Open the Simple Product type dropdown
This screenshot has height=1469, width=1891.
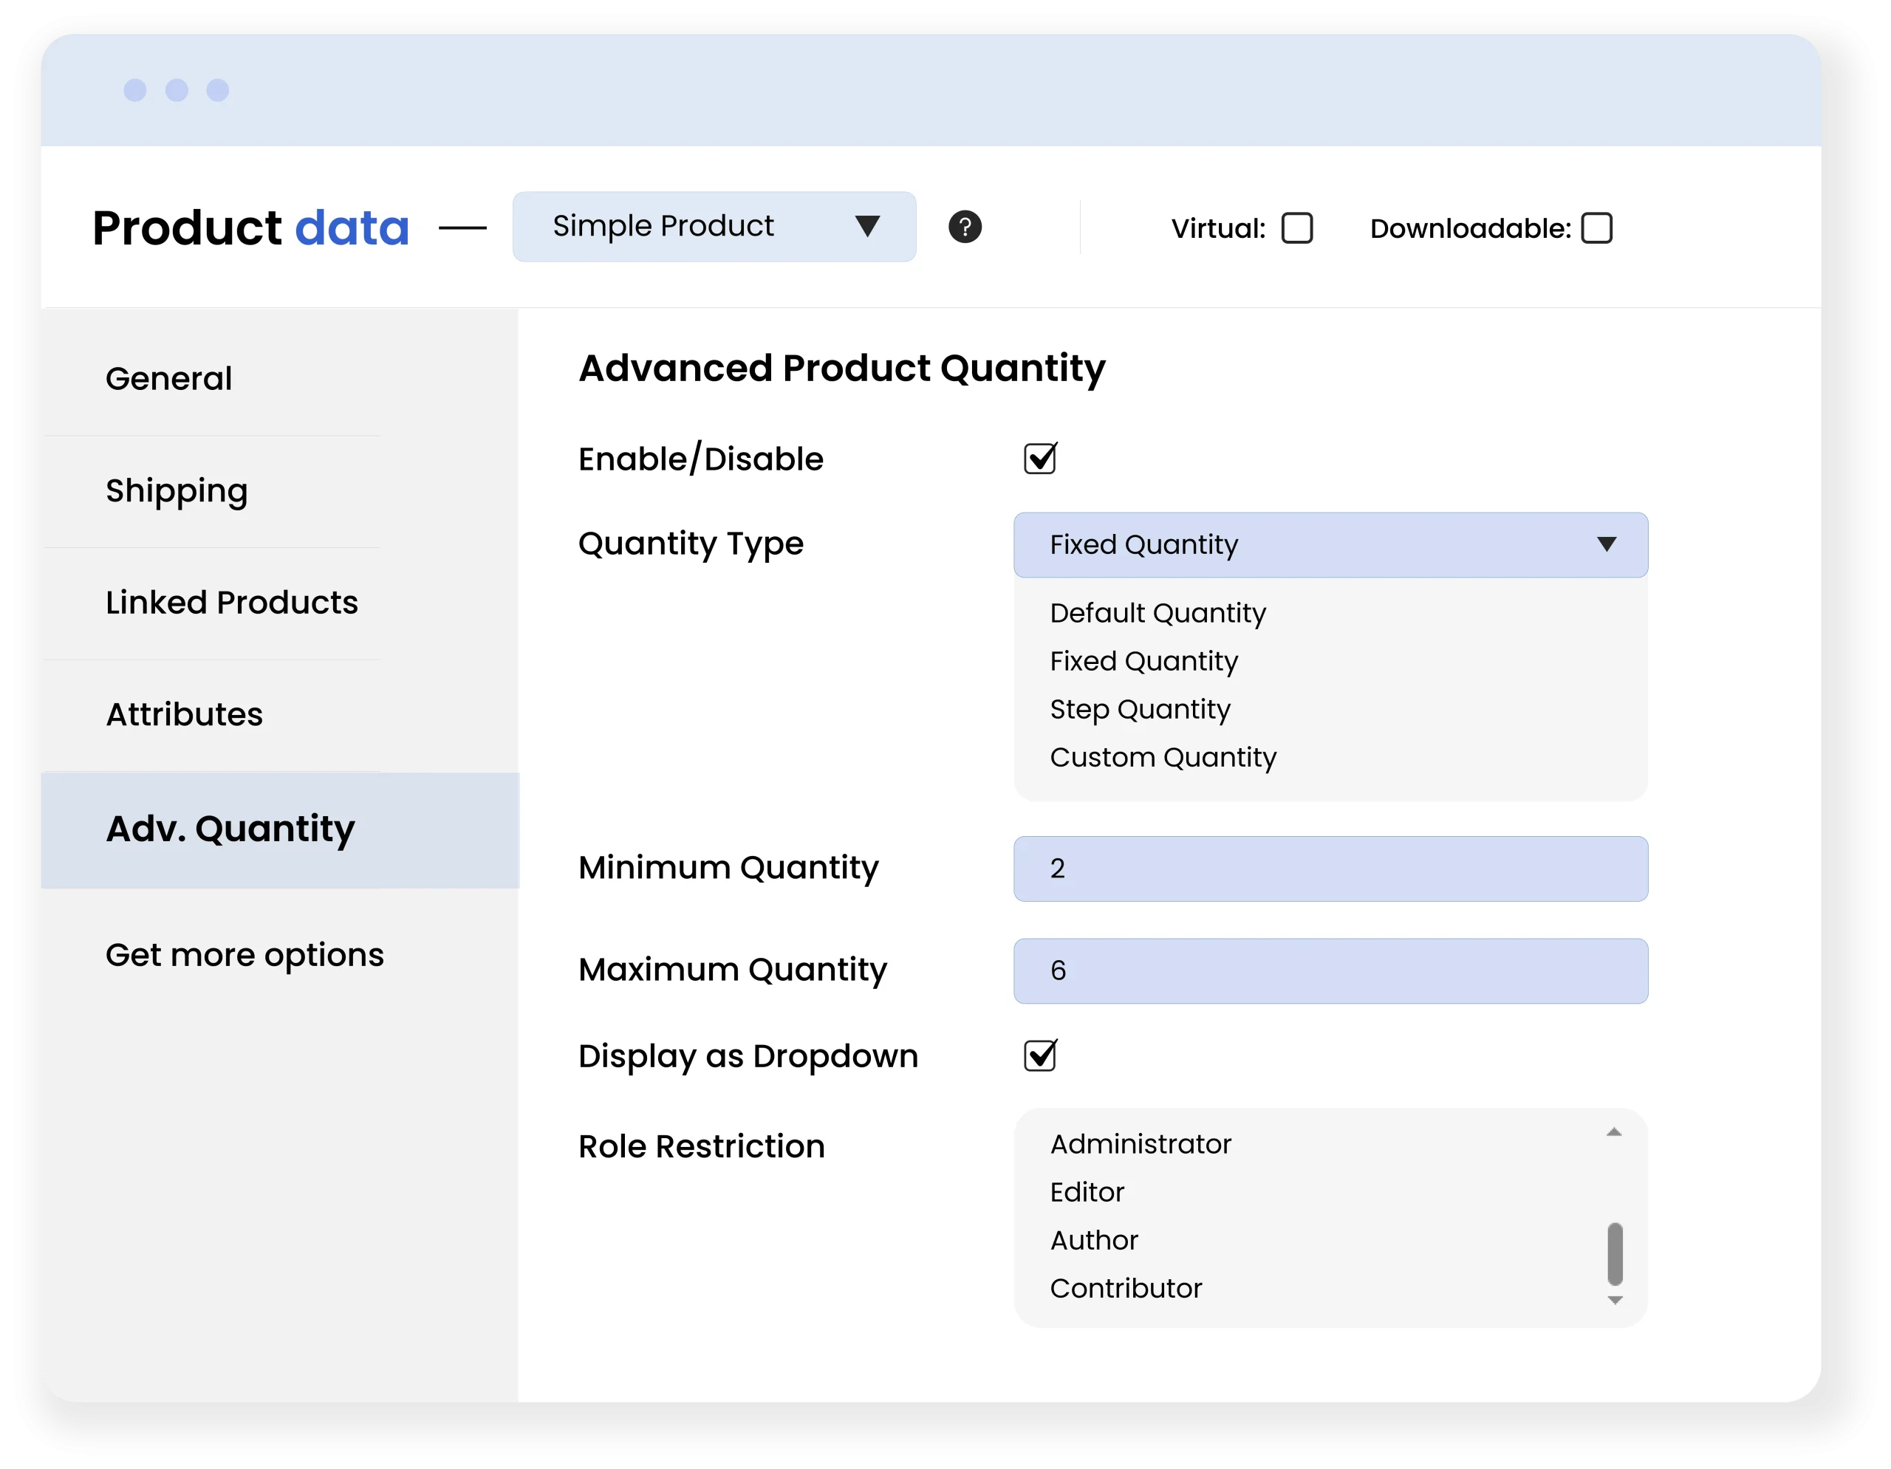pos(714,227)
